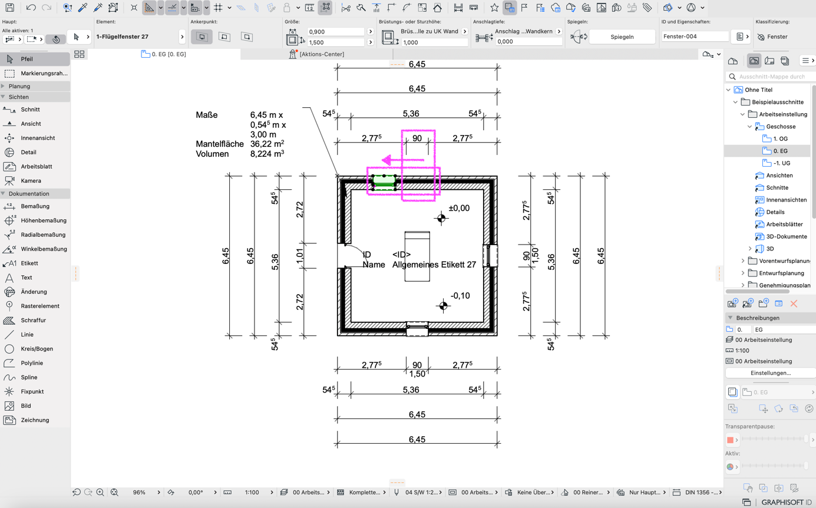816x508 pixels.
Task: Click the Transparentpause red color swatch
Action: tap(731, 440)
